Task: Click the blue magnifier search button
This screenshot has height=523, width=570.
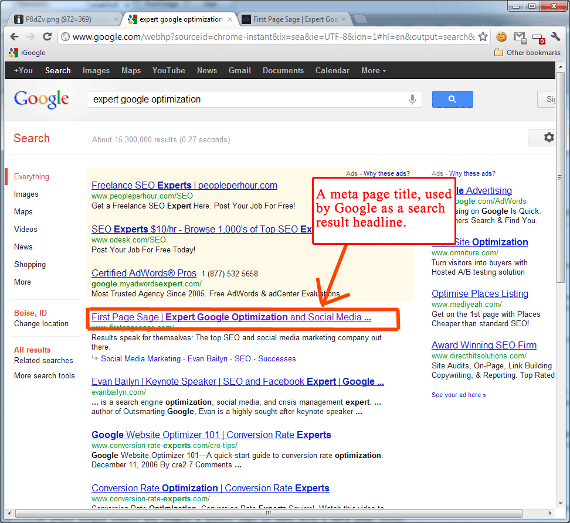Action: [453, 99]
